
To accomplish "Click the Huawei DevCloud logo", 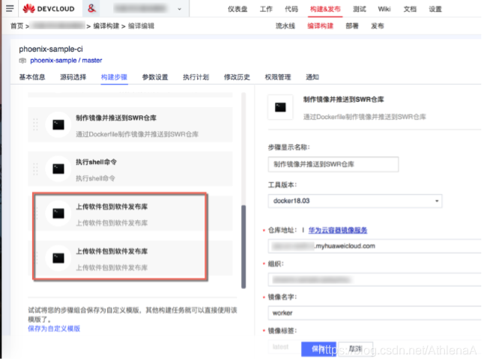I will click(x=49, y=9).
